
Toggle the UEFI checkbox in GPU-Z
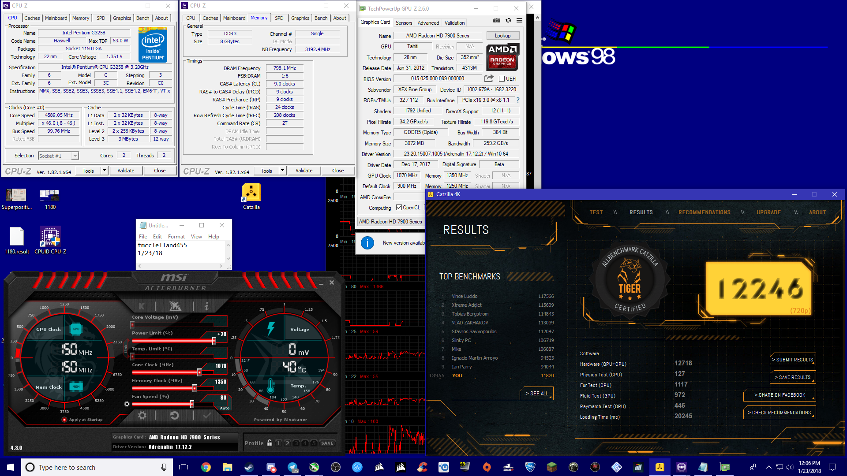pyautogui.click(x=502, y=79)
